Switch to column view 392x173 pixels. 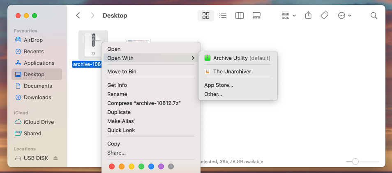point(240,16)
